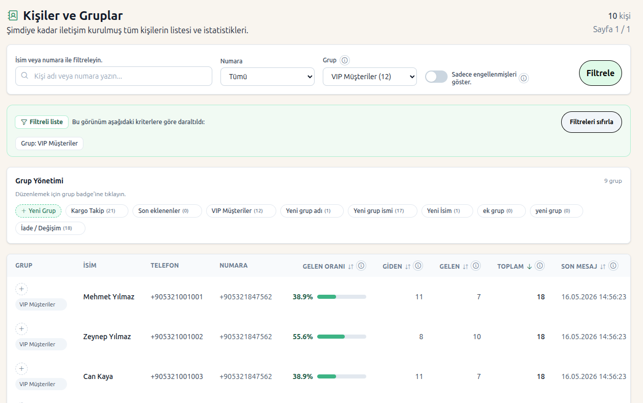
Task: Click the info icon in Son Mesaj header
Action: (x=613, y=266)
